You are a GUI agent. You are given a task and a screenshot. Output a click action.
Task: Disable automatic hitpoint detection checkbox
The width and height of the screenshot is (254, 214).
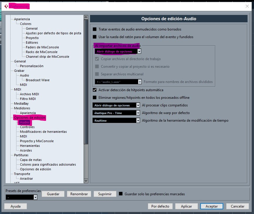[95, 90]
